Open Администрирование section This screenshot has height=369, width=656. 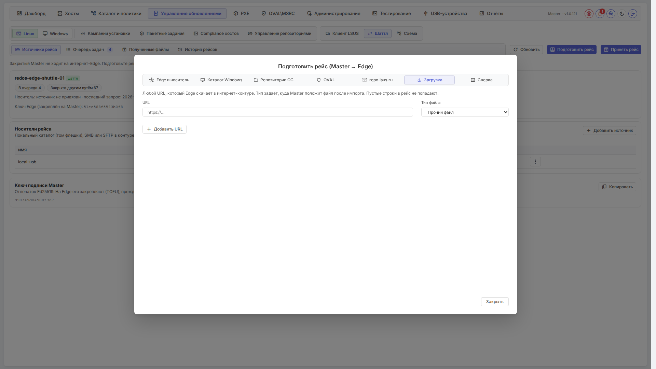[333, 14]
